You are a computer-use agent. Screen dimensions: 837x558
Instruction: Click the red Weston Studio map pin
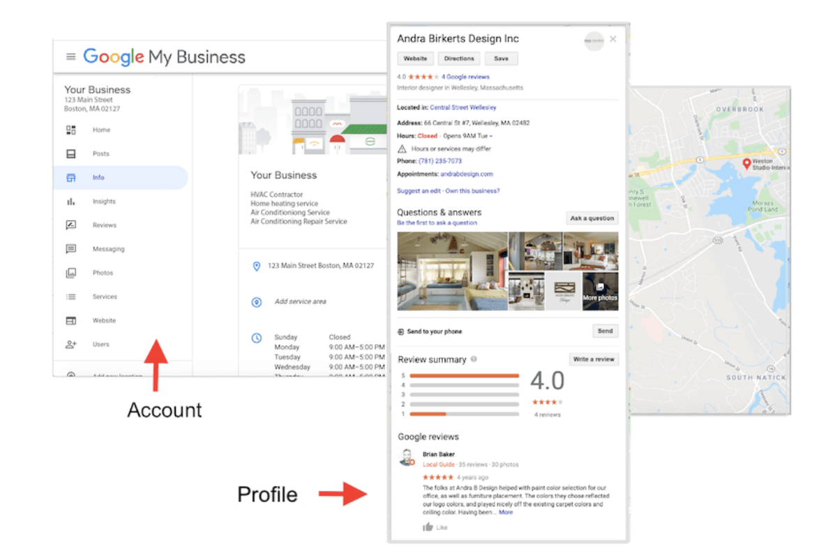(746, 164)
